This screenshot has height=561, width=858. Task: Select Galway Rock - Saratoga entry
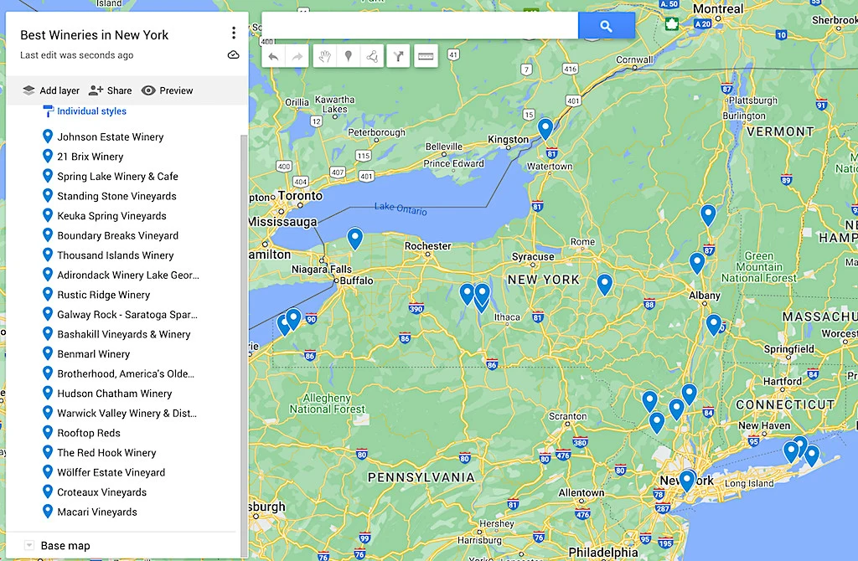[127, 314]
